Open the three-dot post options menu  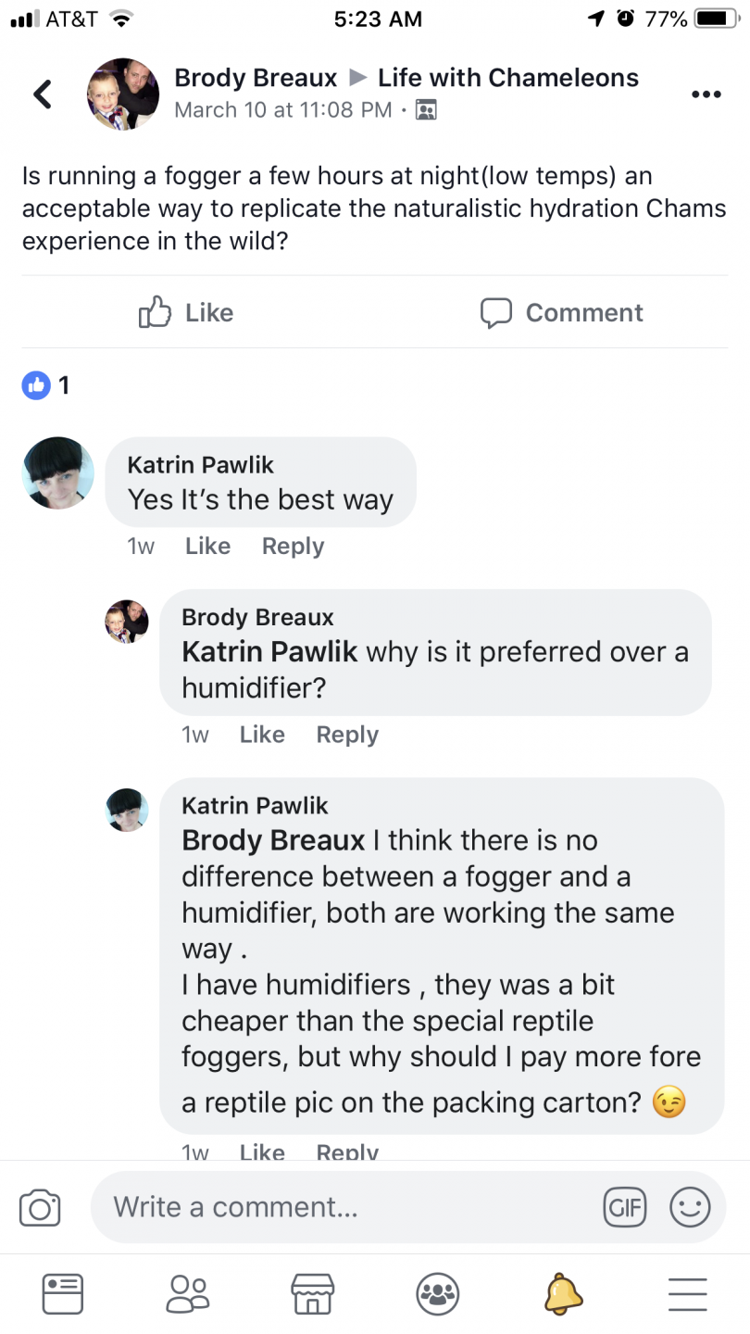tap(706, 94)
